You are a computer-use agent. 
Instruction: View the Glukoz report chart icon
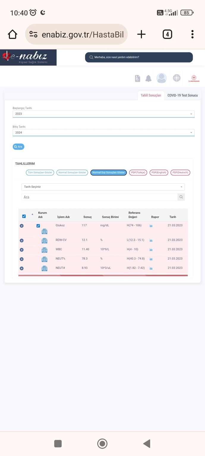151,226
